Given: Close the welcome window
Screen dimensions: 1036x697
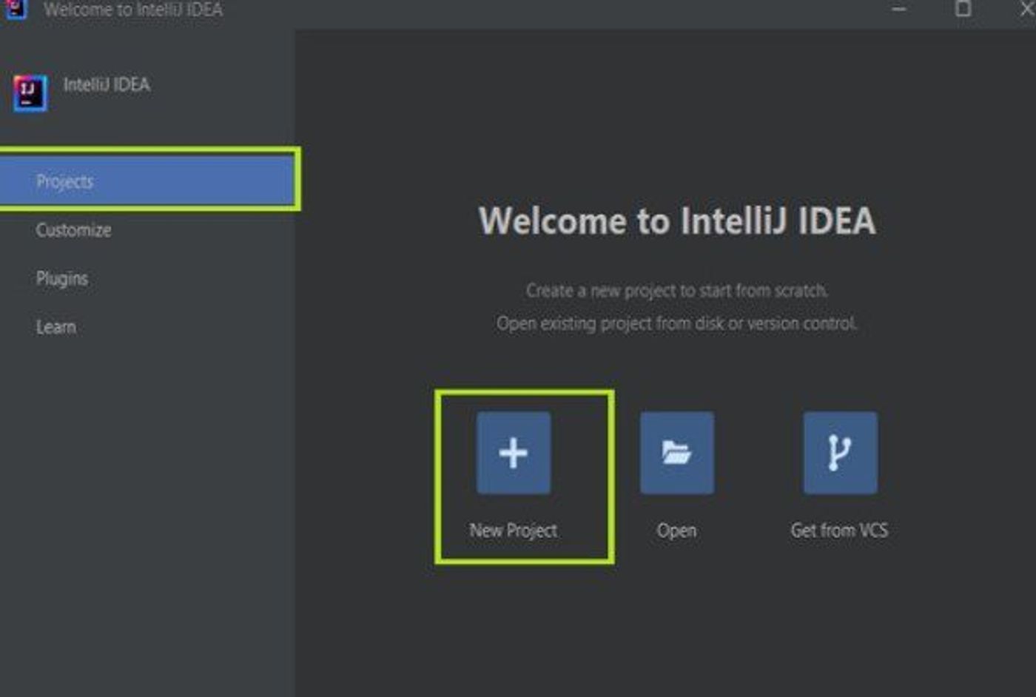Looking at the screenshot, I should [1027, 9].
